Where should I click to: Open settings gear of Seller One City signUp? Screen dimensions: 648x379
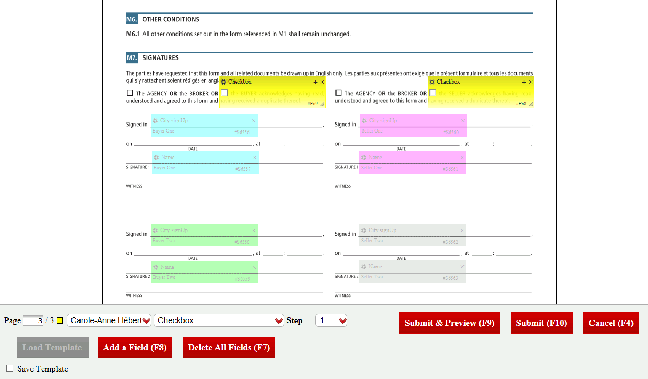364,121
